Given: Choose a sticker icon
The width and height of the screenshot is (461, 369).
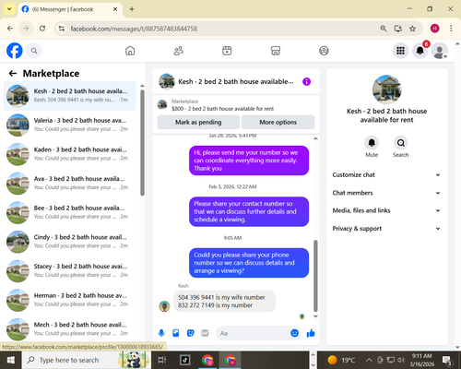Looking at the screenshot, I should click(191, 333).
